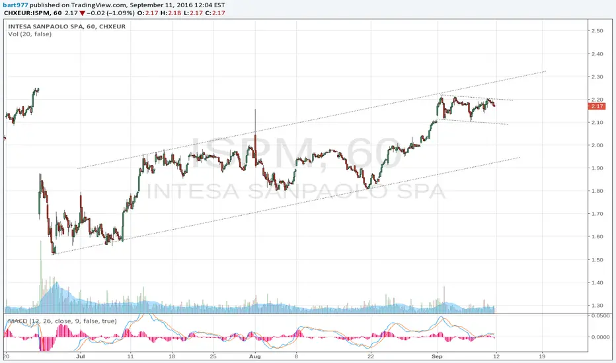
Task: Click the 2.00 price axis label
Action: point(597,145)
